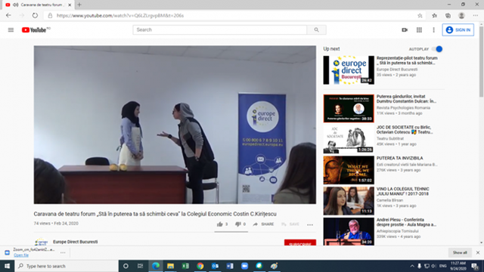The image size is (484, 272).
Task: Open Word from the taskbar
Action: [230, 266]
